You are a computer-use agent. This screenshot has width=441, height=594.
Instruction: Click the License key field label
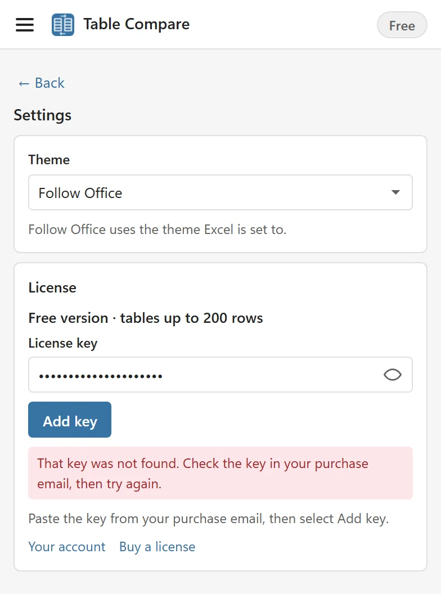tap(63, 343)
